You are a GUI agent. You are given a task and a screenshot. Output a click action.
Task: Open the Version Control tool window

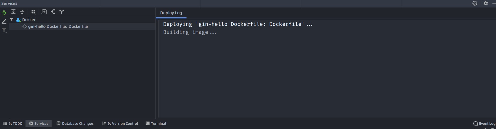120,123
